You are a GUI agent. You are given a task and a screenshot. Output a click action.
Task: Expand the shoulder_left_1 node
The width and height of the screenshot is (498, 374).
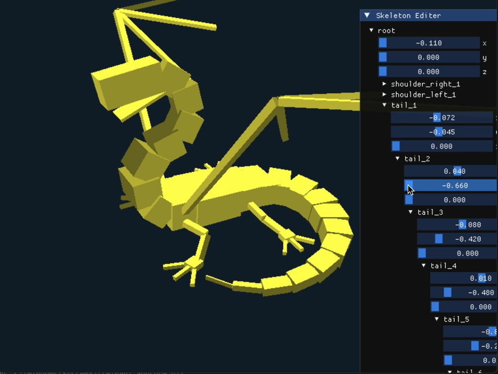385,94
